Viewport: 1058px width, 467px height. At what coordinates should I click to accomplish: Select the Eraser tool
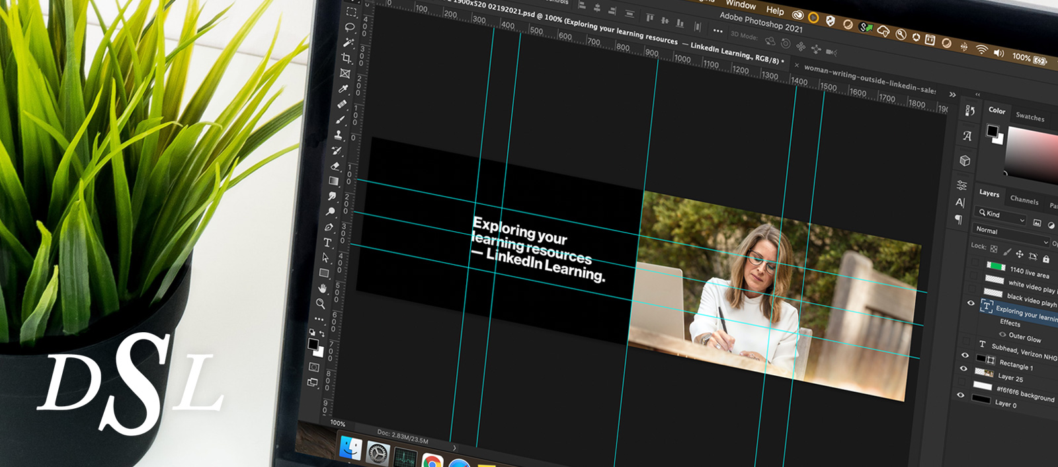(x=335, y=166)
